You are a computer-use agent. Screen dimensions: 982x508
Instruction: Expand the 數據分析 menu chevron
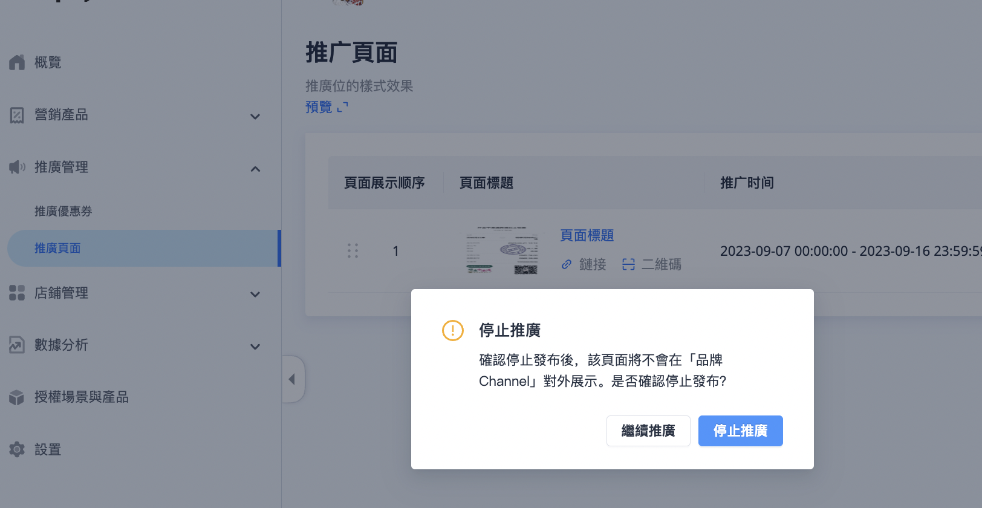(x=255, y=347)
